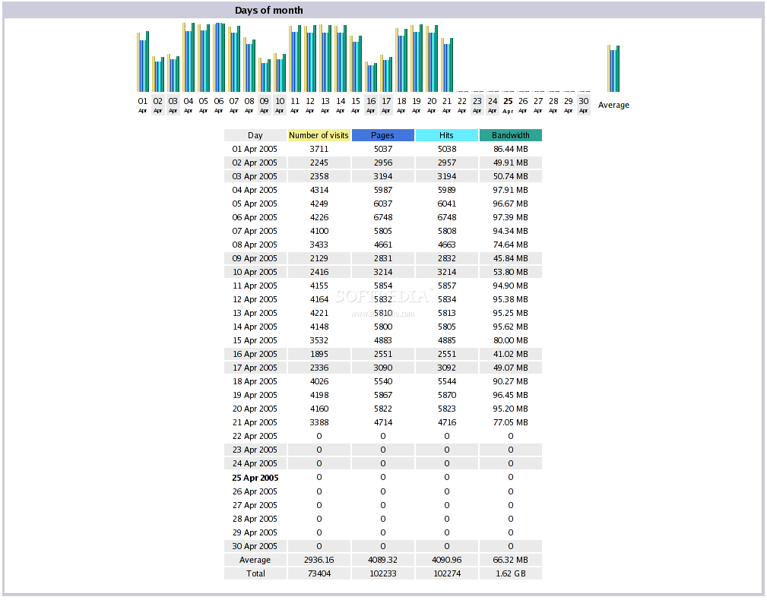The width and height of the screenshot is (767, 600).
Task: Click the tallest bar for 06 Apr
Action: 218,57
